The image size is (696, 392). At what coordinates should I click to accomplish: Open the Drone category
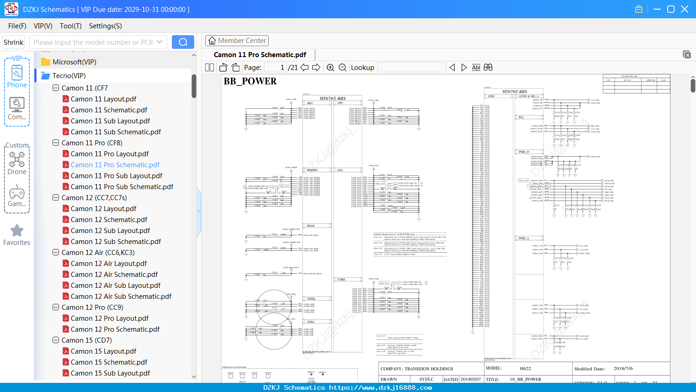17,163
